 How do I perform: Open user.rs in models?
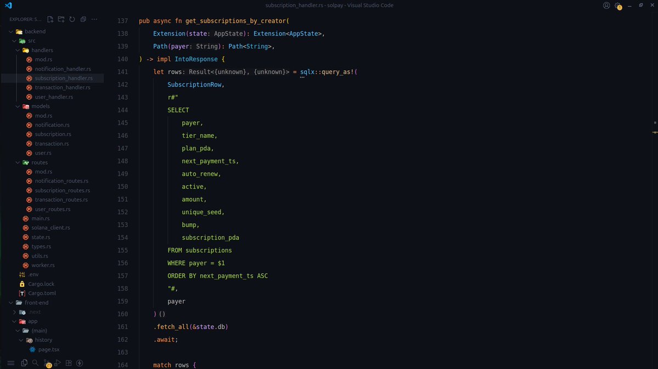click(x=43, y=153)
